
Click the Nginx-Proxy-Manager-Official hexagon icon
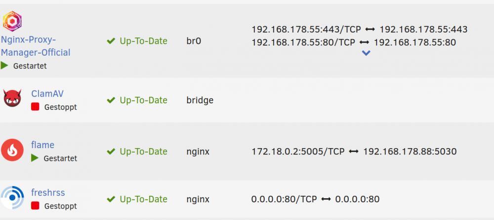click(x=12, y=21)
